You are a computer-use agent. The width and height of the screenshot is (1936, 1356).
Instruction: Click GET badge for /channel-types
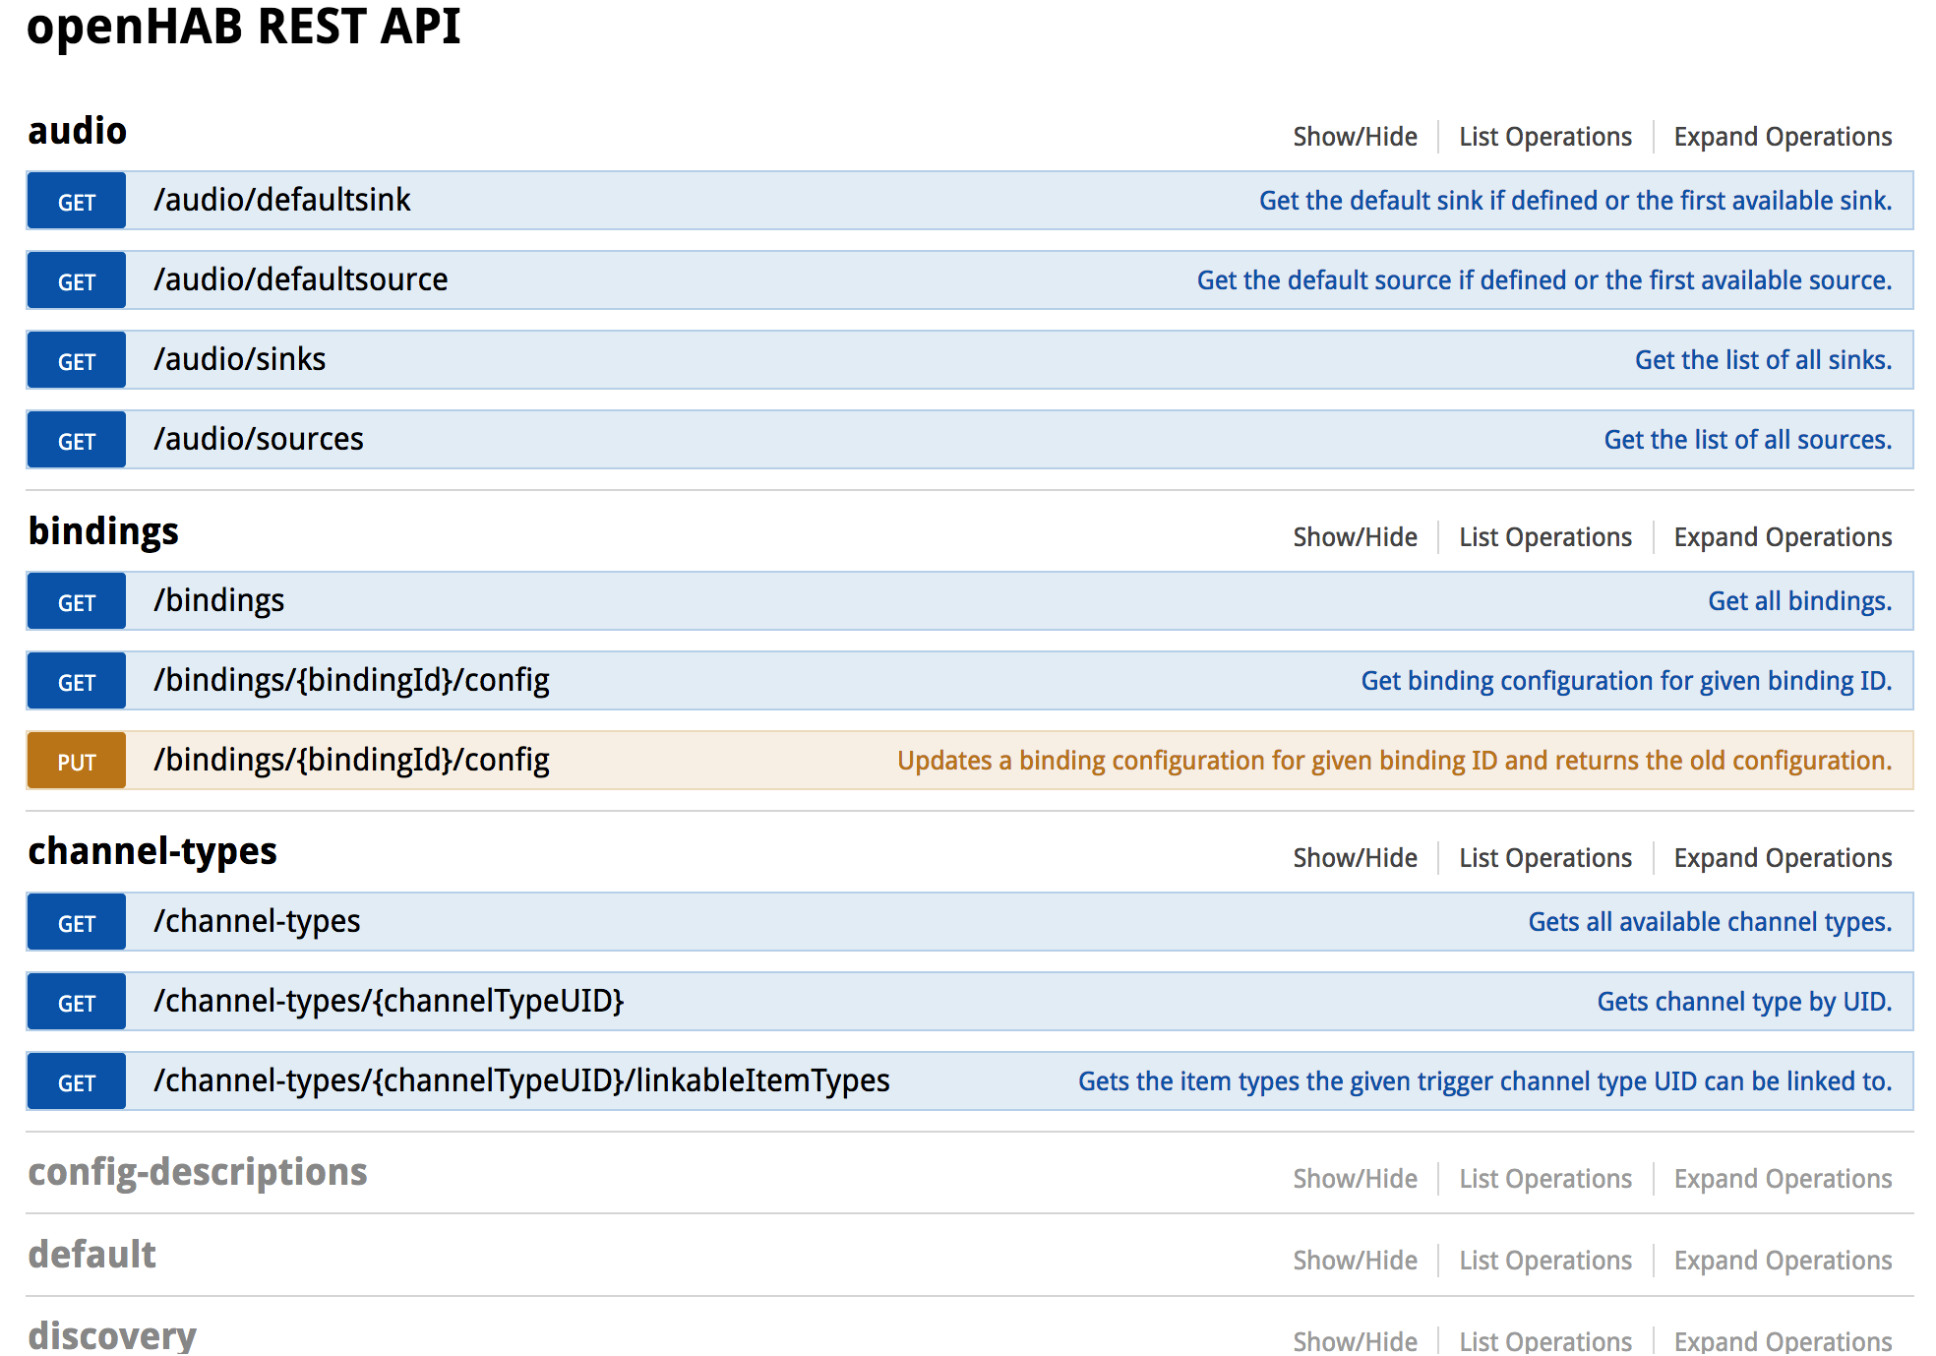click(77, 923)
